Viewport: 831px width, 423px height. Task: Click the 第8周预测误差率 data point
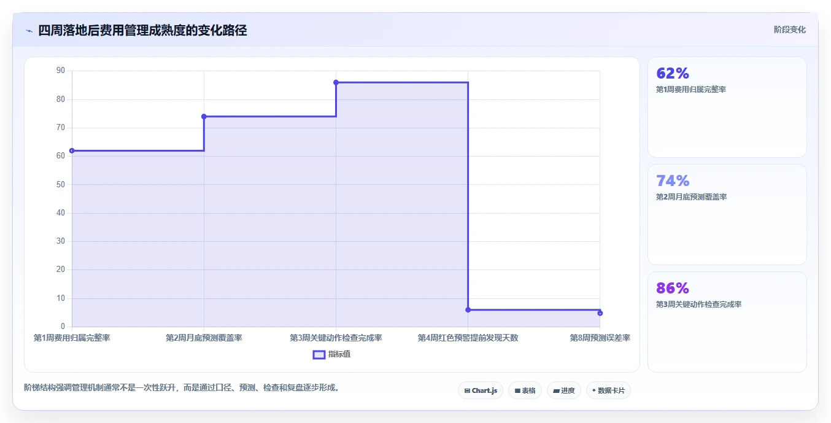click(600, 313)
